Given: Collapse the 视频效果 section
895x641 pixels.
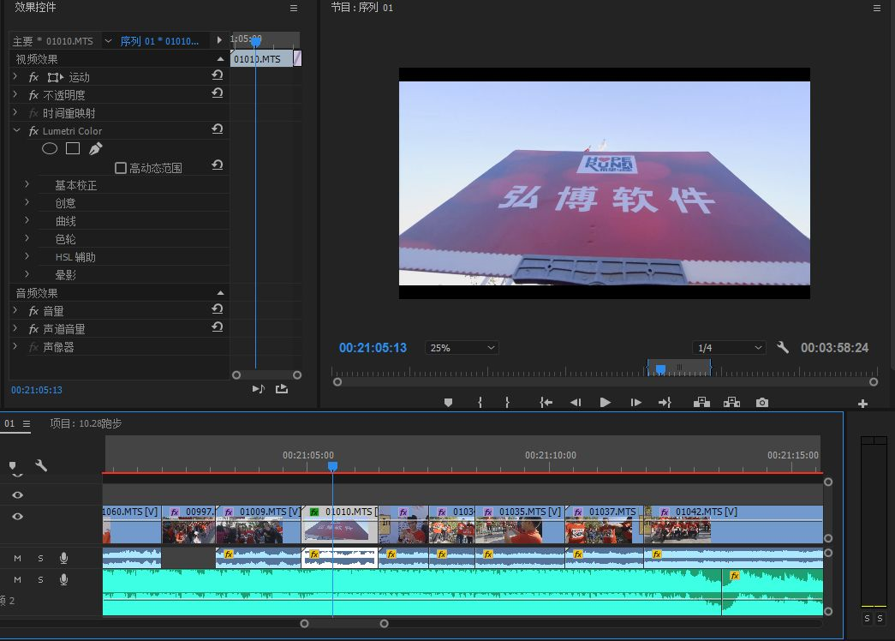Looking at the screenshot, I should (220, 59).
